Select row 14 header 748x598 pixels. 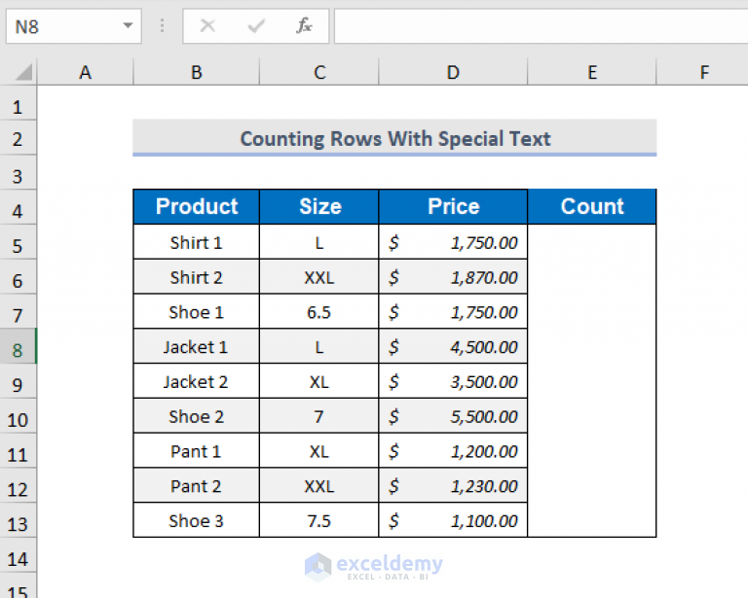(x=18, y=554)
